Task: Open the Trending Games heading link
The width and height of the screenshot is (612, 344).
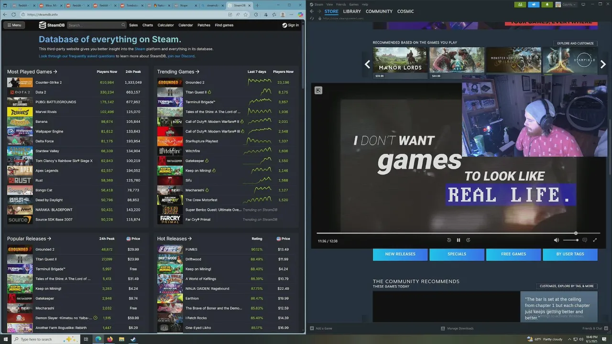Action: point(178,72)
